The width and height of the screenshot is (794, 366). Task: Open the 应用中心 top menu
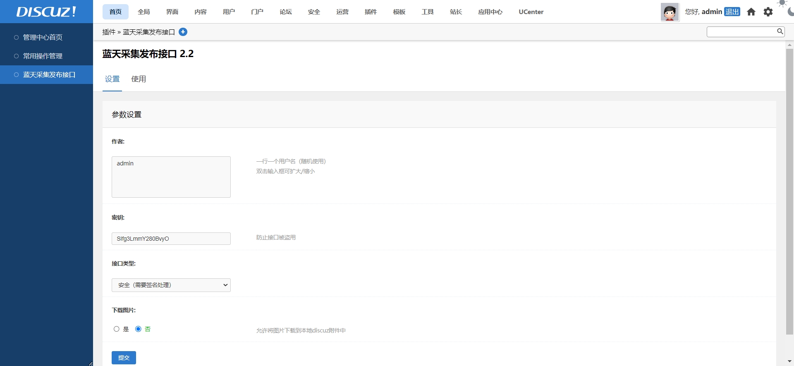coord(490,12)
